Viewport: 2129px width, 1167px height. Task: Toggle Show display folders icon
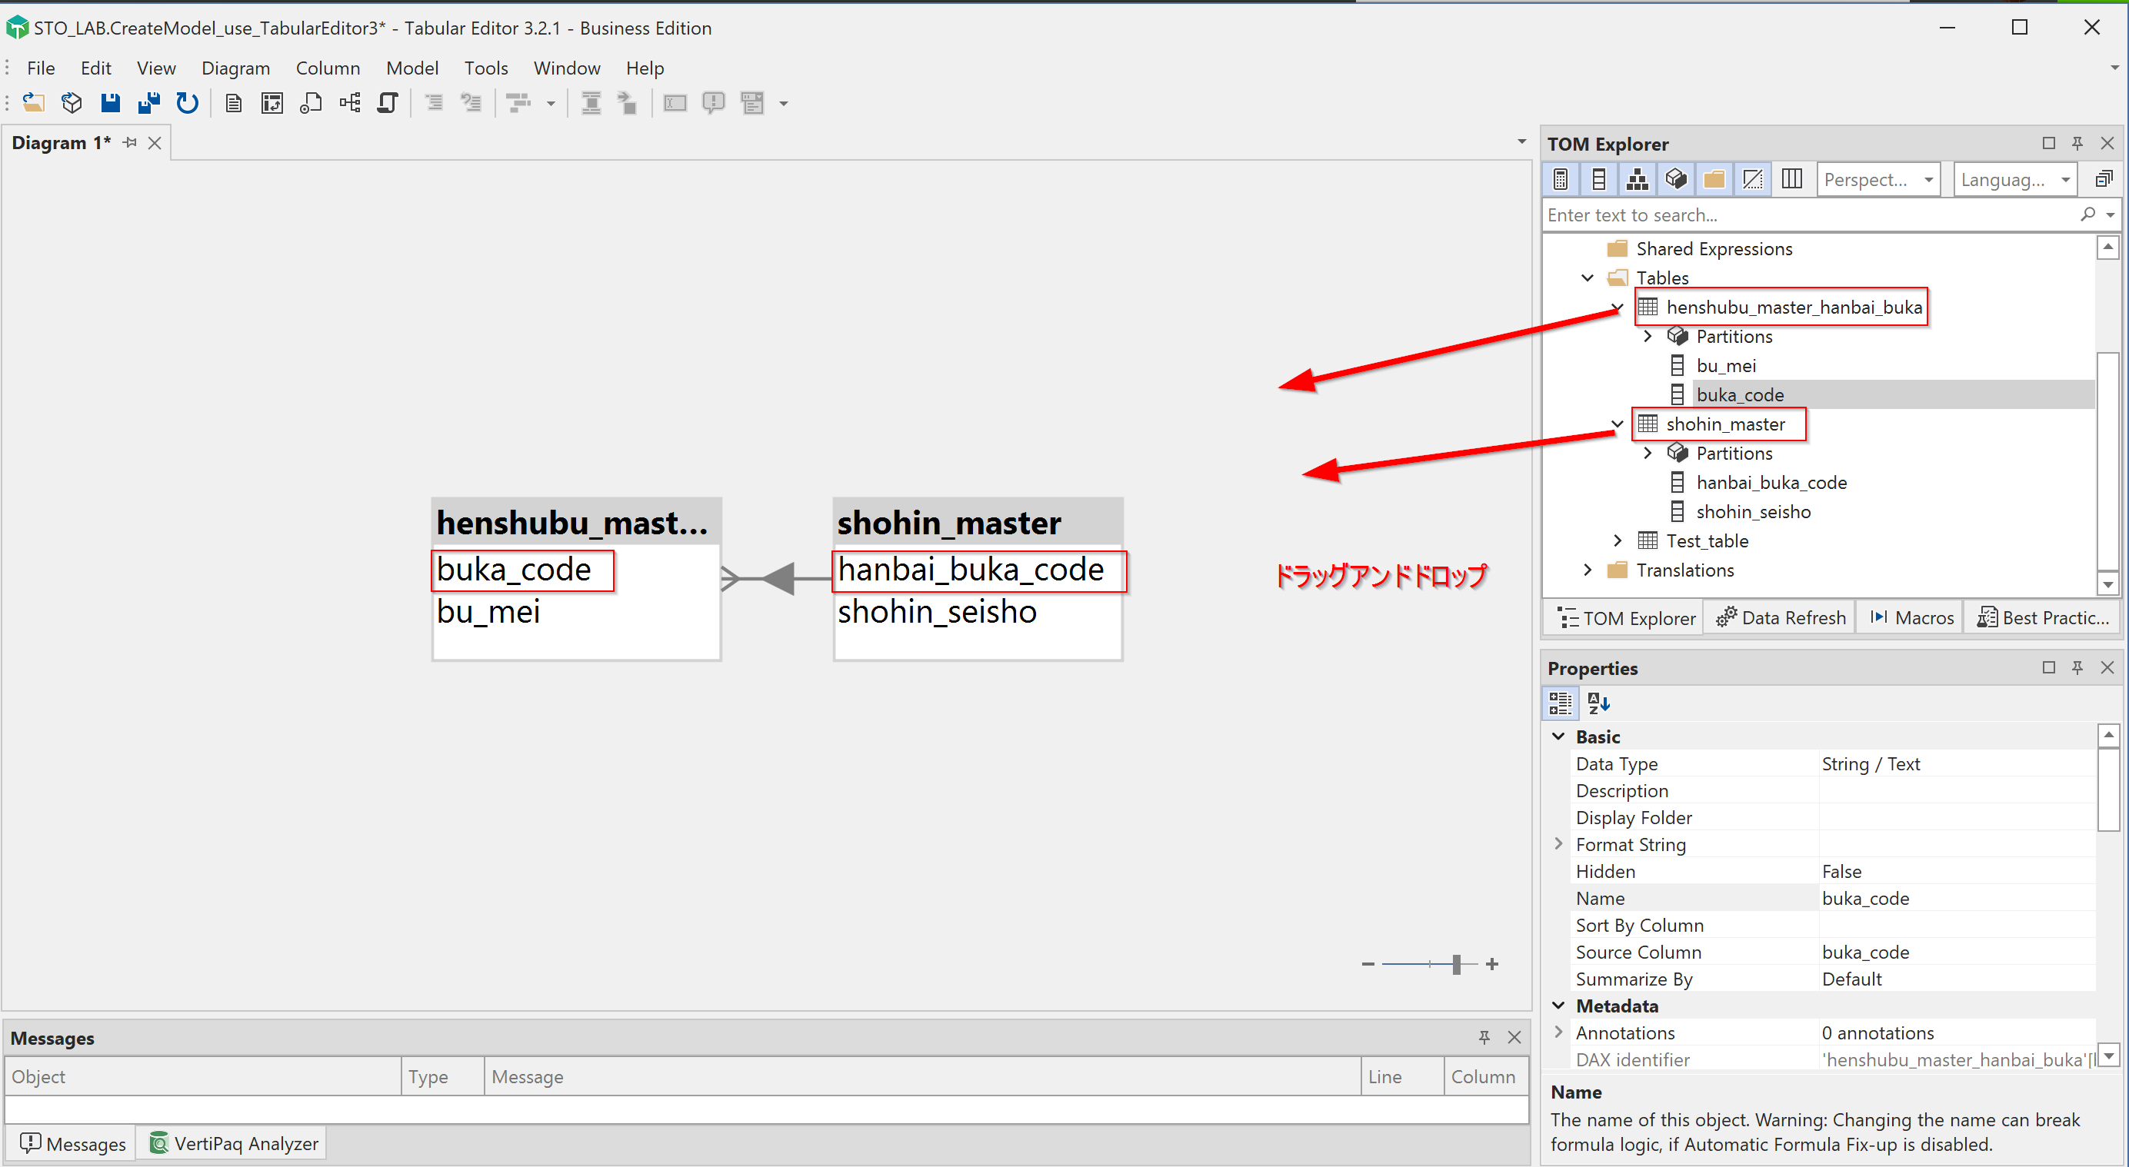pos(1714,179)
